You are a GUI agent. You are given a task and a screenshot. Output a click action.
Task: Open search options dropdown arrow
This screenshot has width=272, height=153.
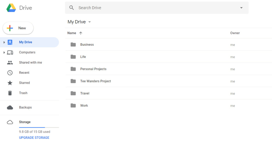click(x=241, y=8)
